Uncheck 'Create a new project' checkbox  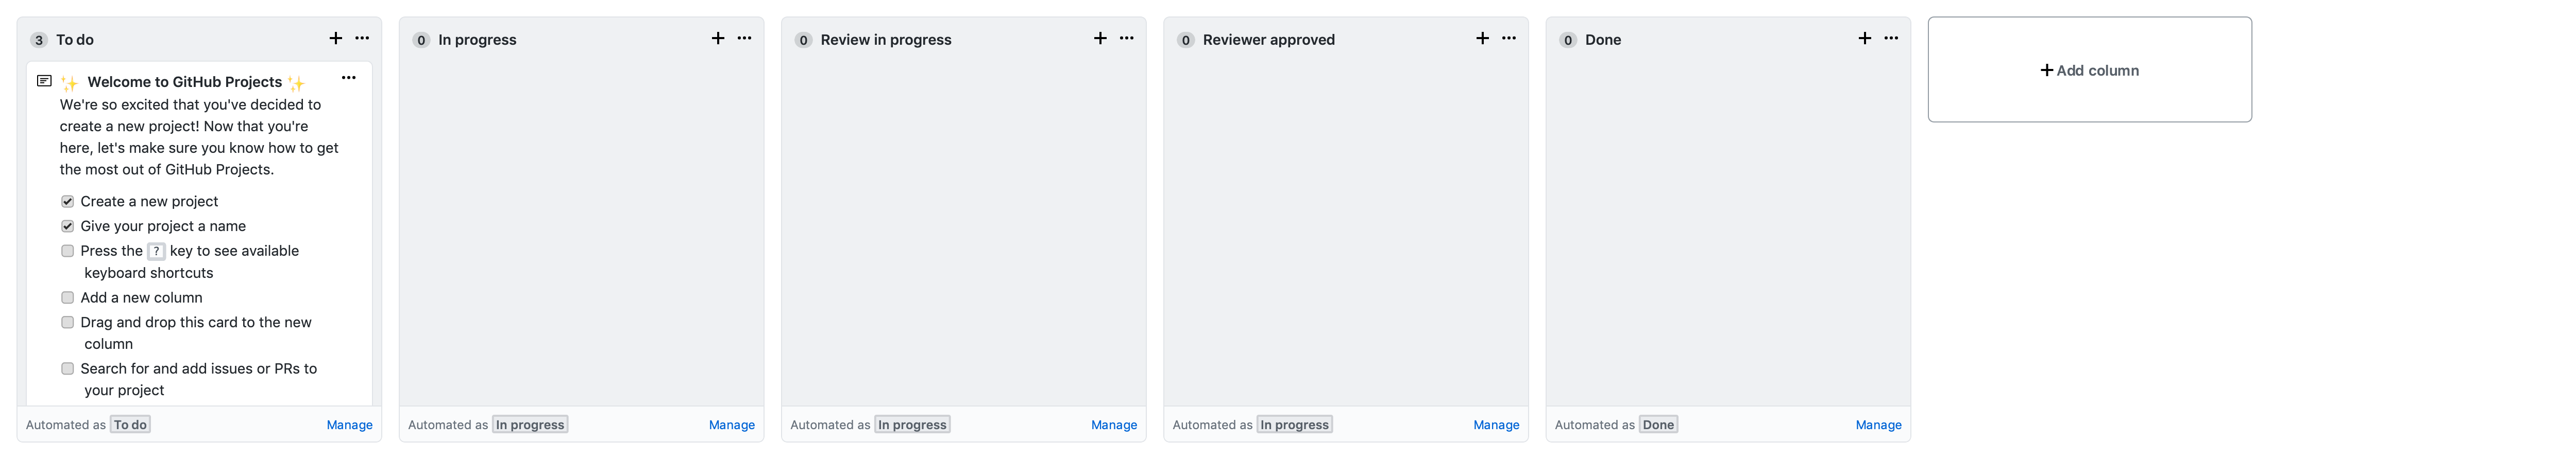click(68, 202)
